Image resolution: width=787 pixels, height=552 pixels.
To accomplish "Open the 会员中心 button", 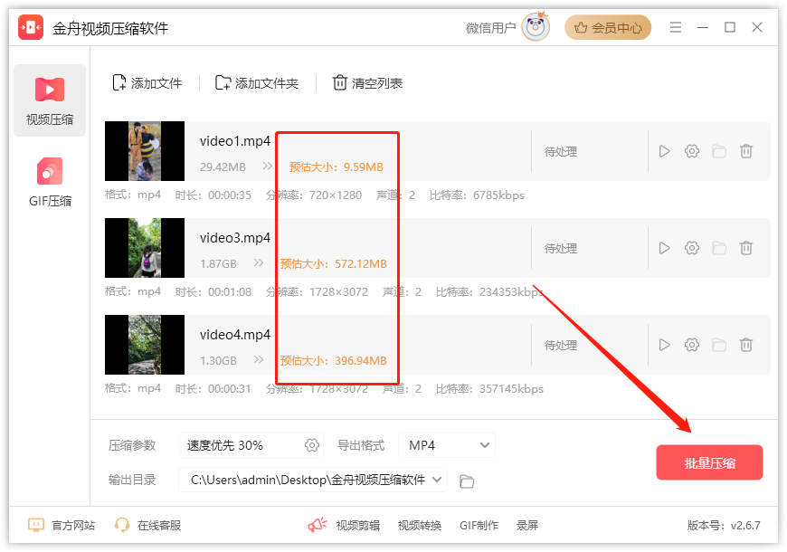I will click(x=608, y=28).
